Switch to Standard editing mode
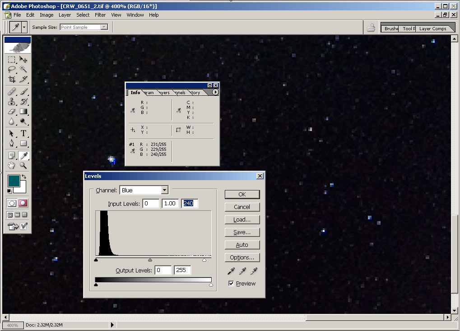This screenshot has width=460, height=331. tap(11, 203)
